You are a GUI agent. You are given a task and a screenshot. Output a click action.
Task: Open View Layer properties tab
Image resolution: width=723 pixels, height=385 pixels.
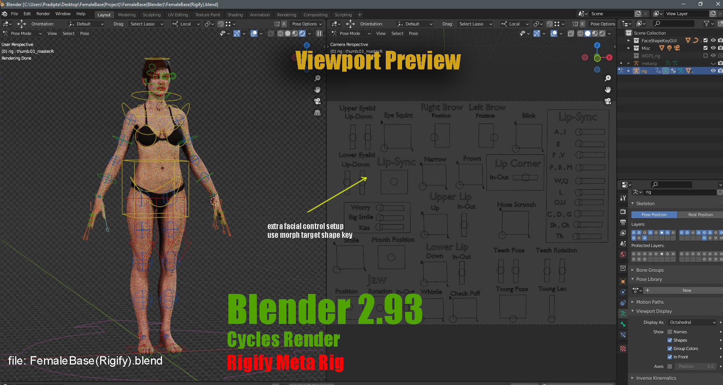pyautogui.click(x=623, y=233)
